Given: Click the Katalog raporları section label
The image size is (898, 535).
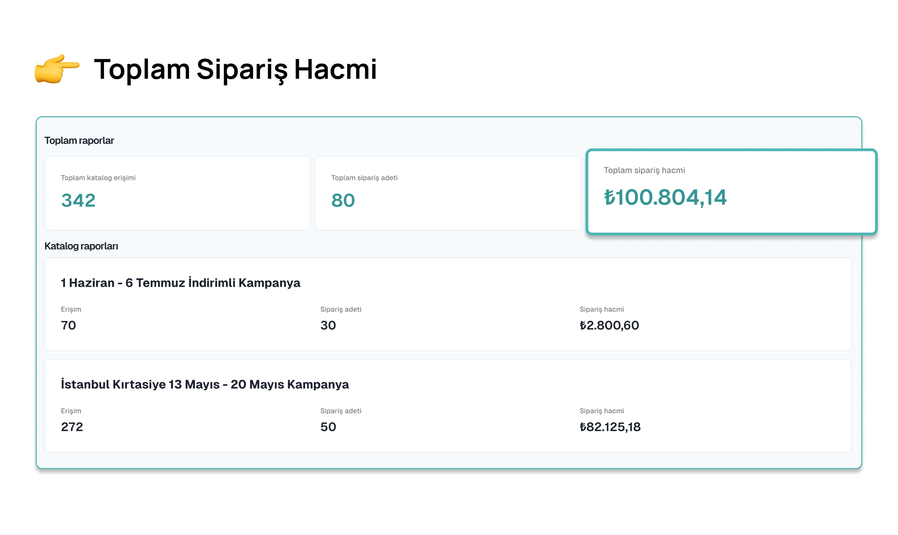Looking at the screenshot, I should point(81,246).
